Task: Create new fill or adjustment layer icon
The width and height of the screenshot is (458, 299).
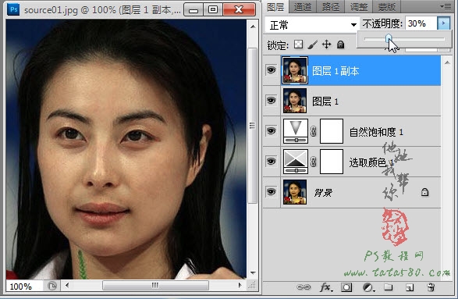Action: (x=367, y=287)
